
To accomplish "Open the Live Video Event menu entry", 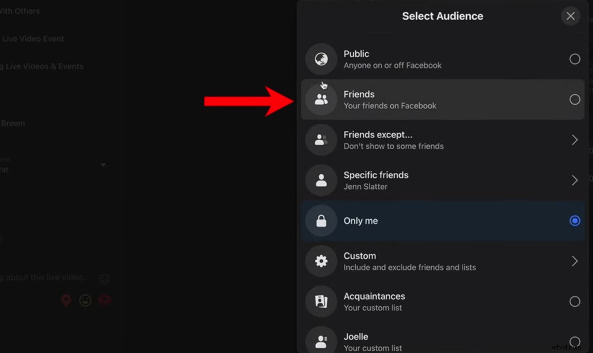I will point(33,38).
